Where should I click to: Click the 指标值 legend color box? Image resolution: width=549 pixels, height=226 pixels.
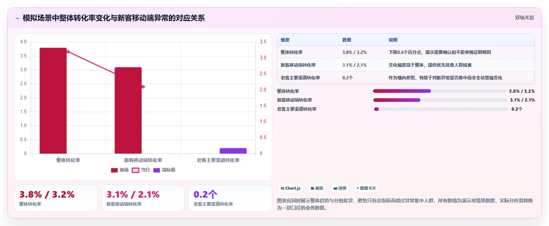[x=157, y=170]
